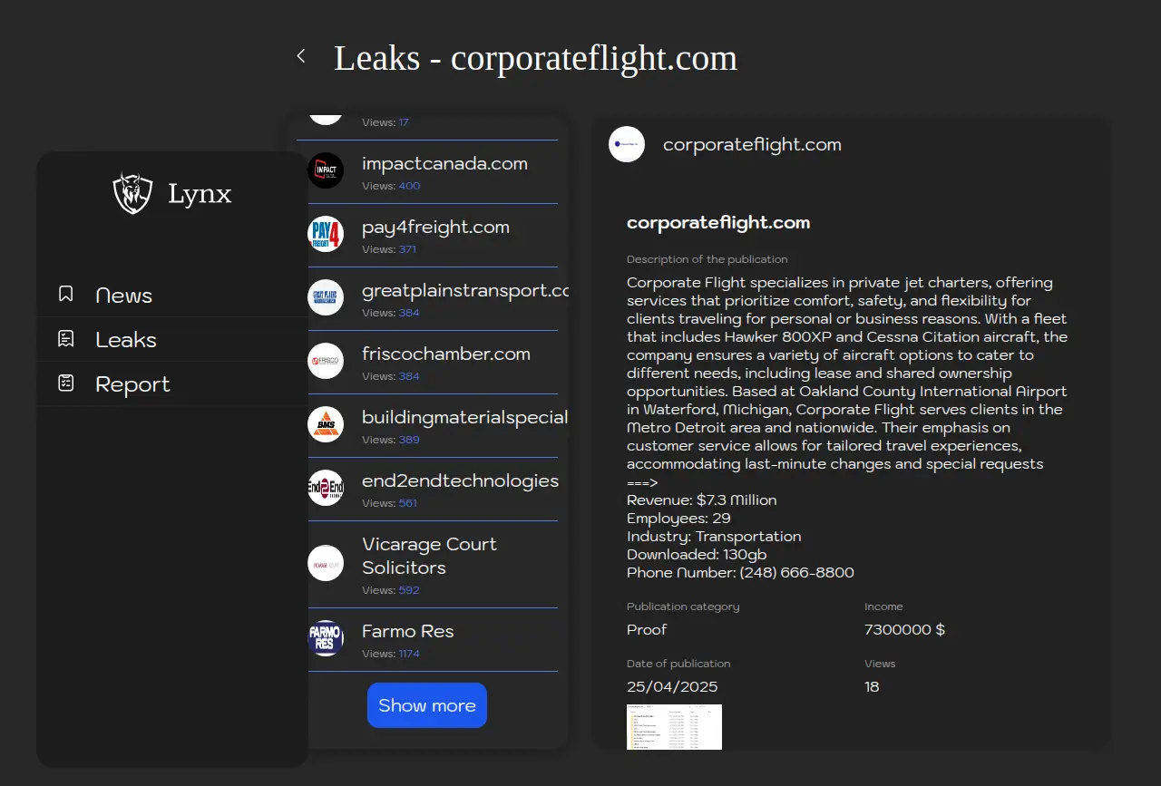Click the friscochamber.com logo avatar
1161x786 pixels.
point(326,361)
